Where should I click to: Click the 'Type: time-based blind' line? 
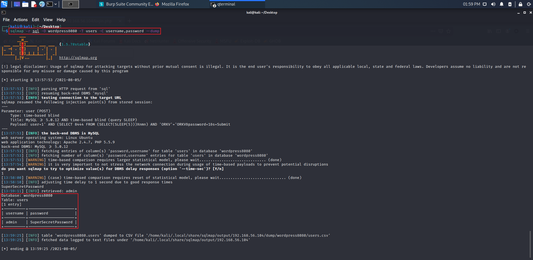35,116
